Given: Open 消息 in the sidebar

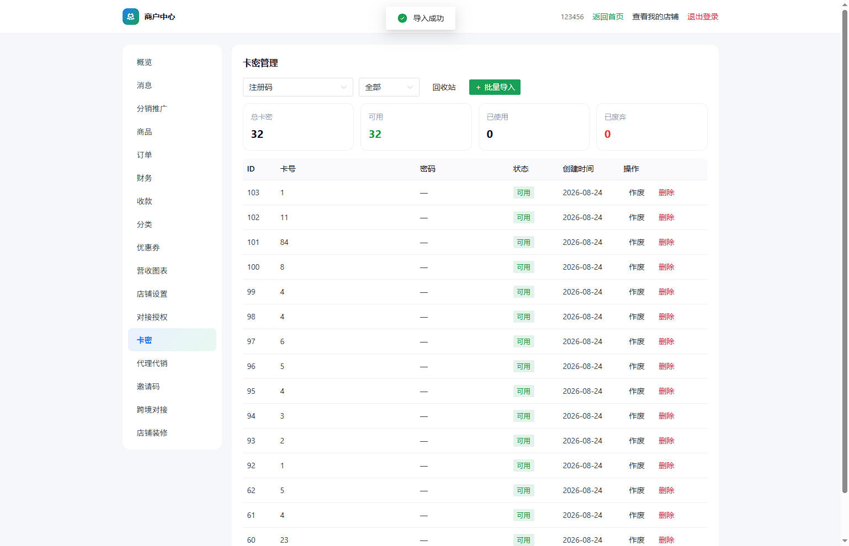Looking at the screenshot, I should (172, 85).
